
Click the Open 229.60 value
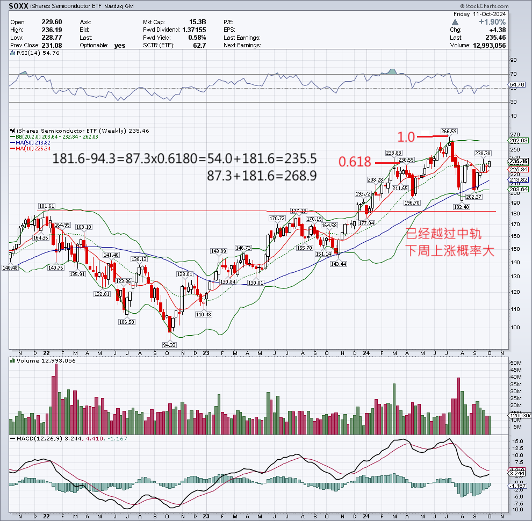click(x=52, y=22)
